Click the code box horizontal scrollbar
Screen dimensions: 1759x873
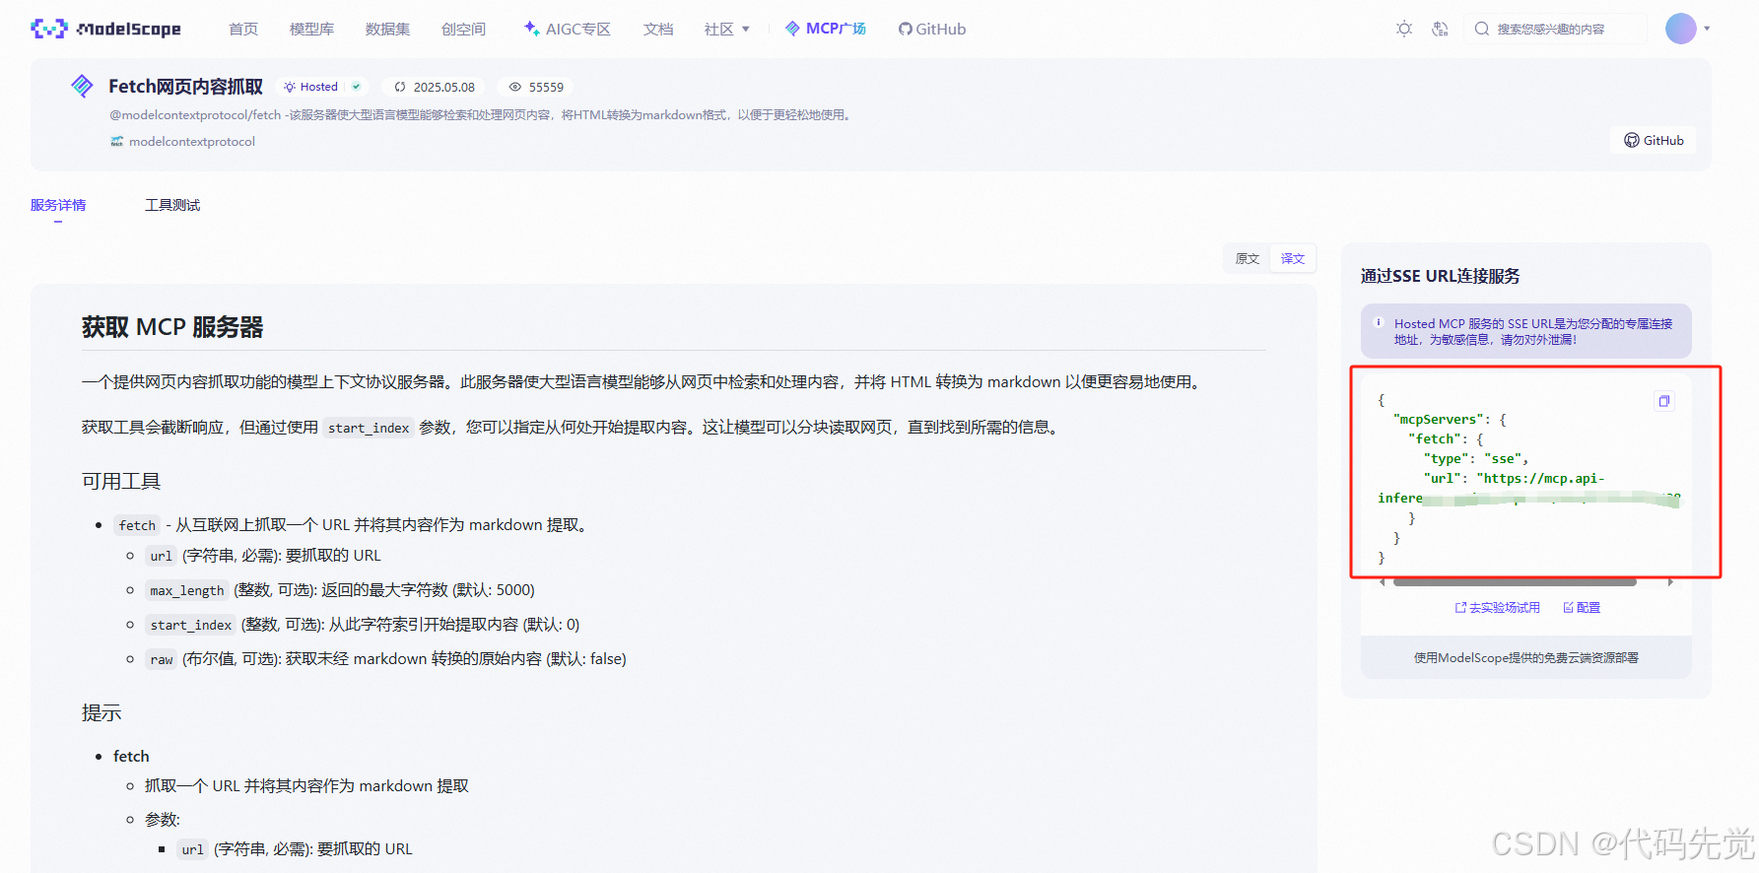coord(1515,582)
